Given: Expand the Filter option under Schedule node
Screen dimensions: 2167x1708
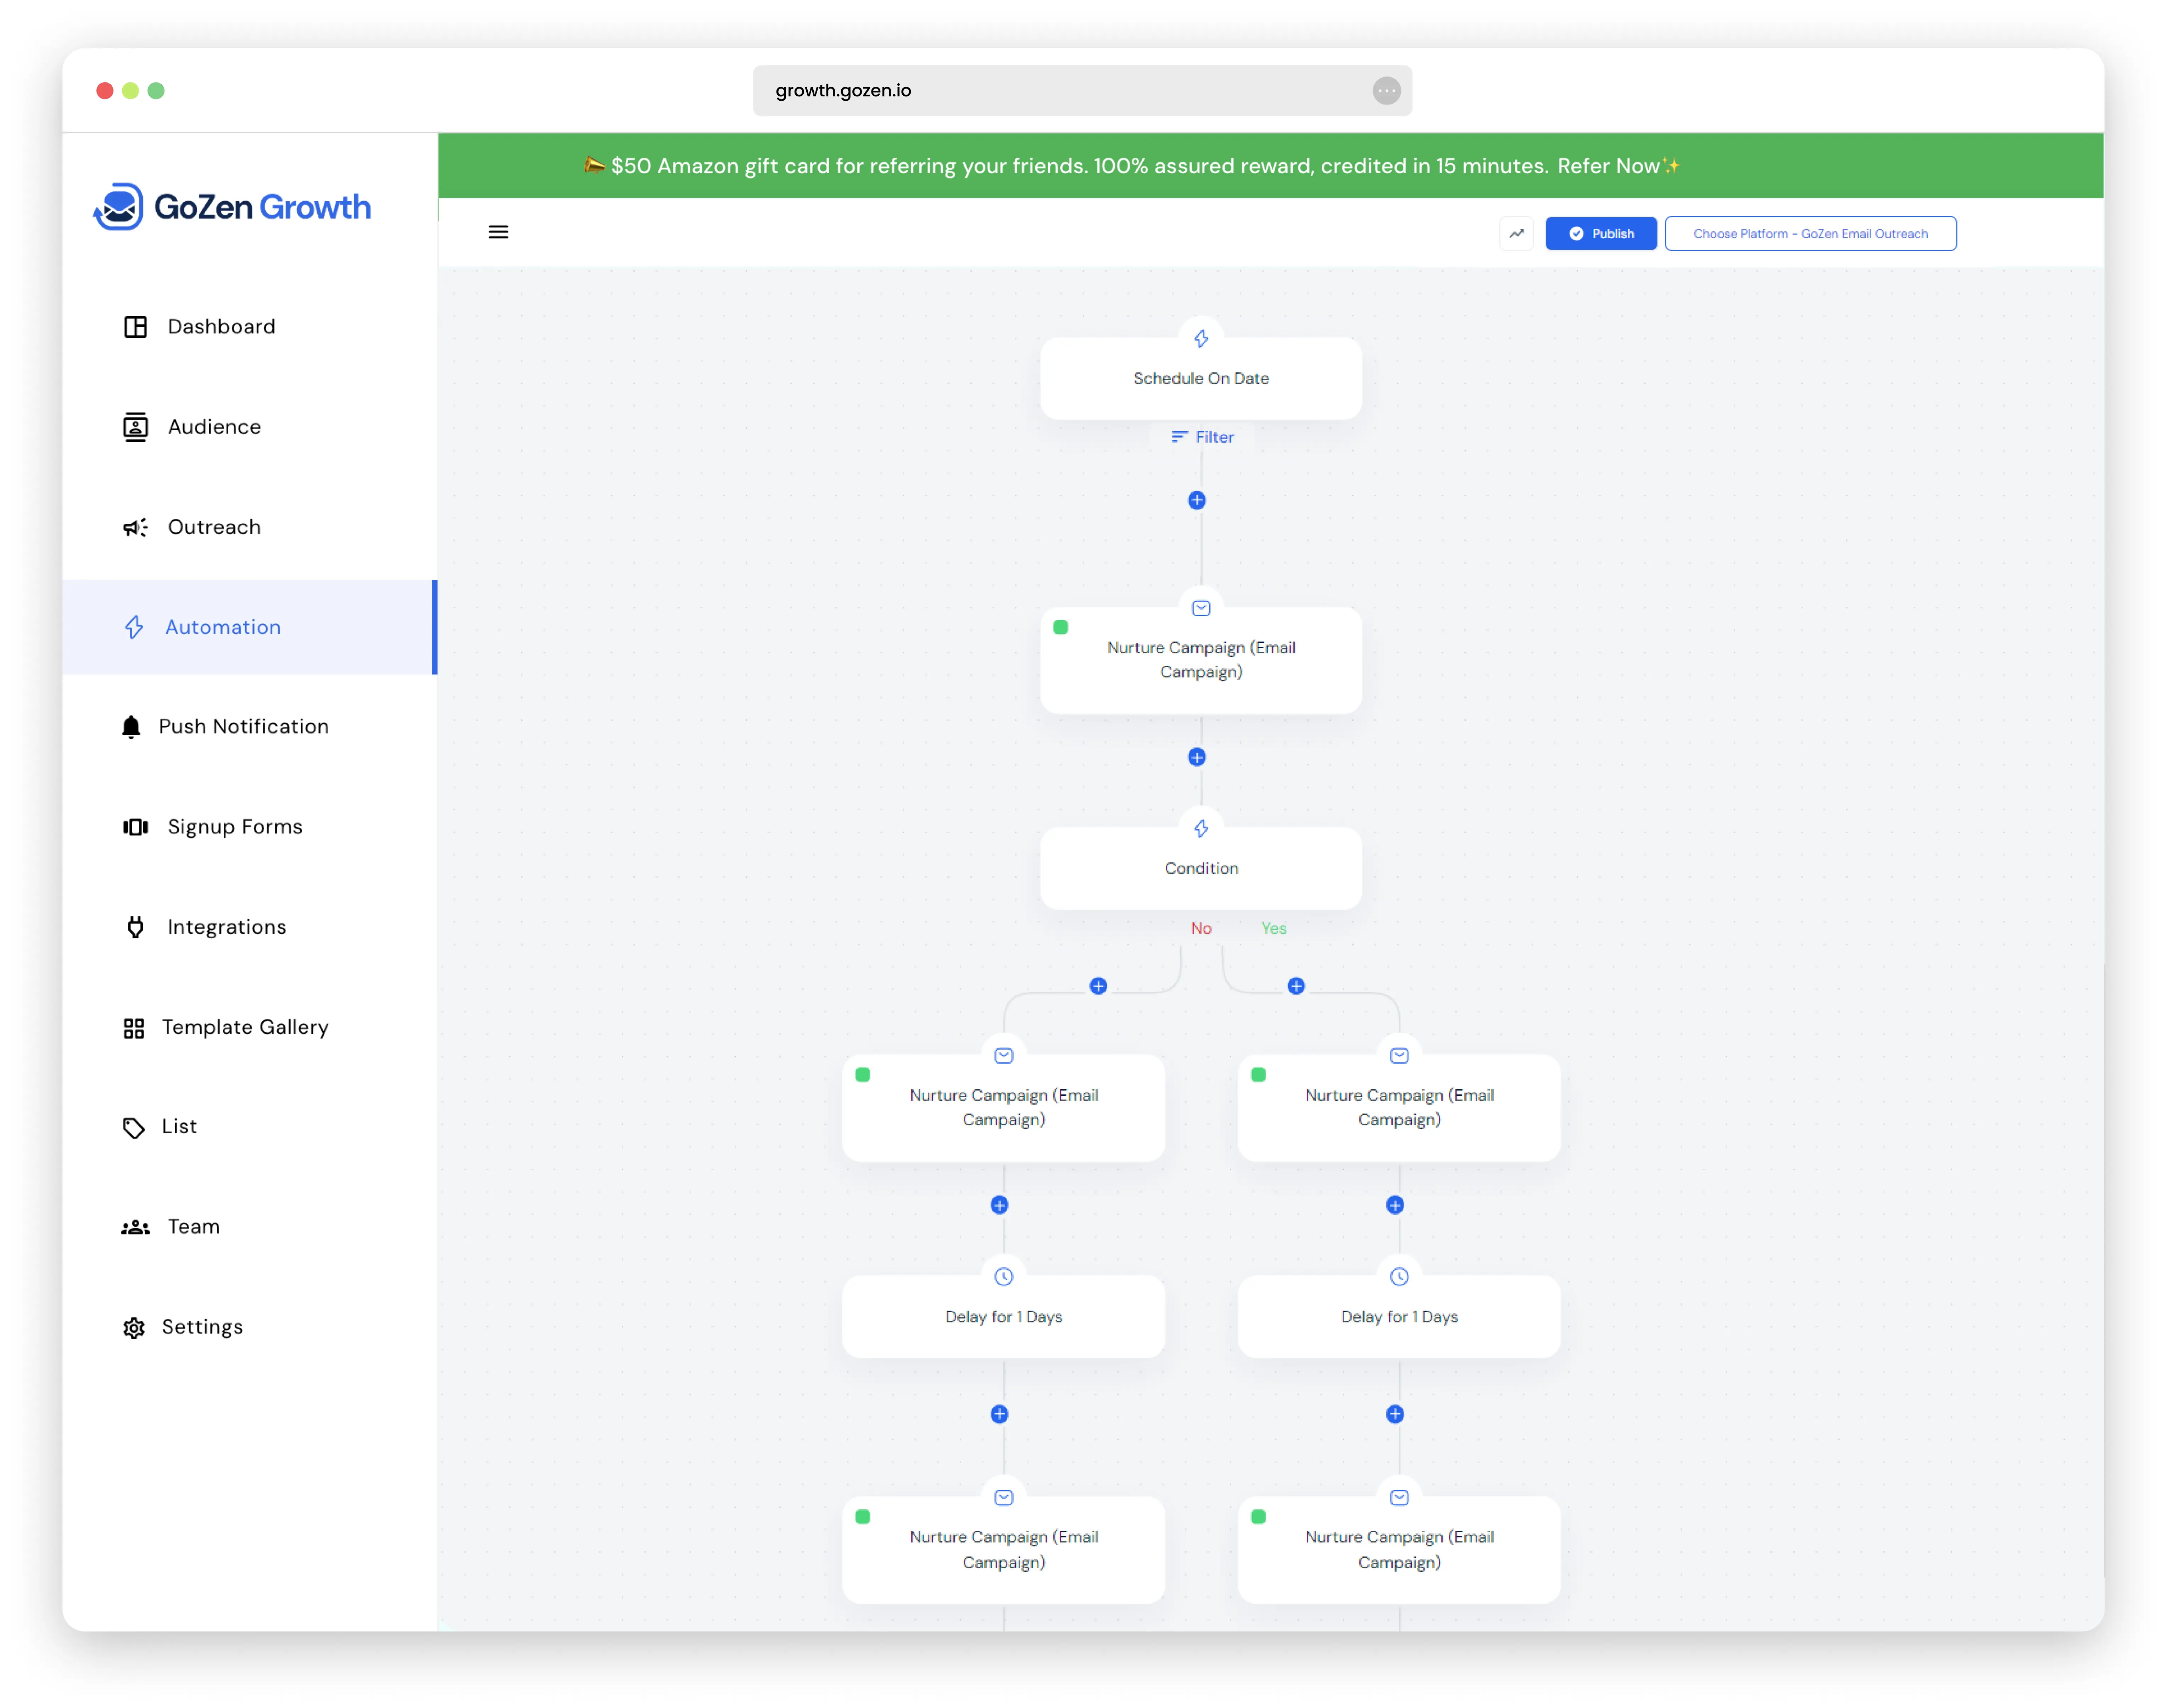Looking at the screenshot, I should click(x=1203, y=437).
